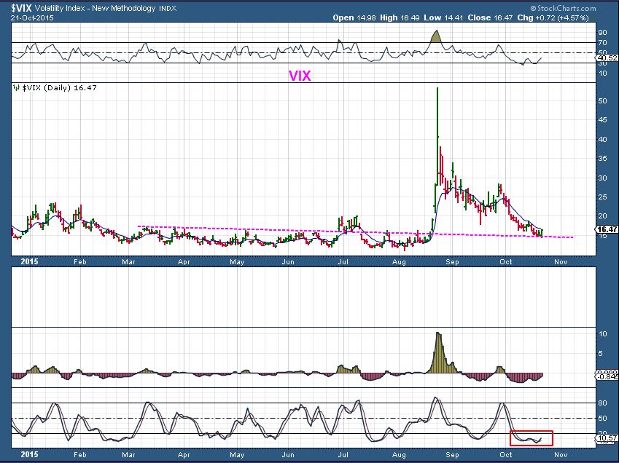The height and width of the screenshot is (463, 619).
Task: Click 'May' on the price panel time axis
Action: coord(237,261)
